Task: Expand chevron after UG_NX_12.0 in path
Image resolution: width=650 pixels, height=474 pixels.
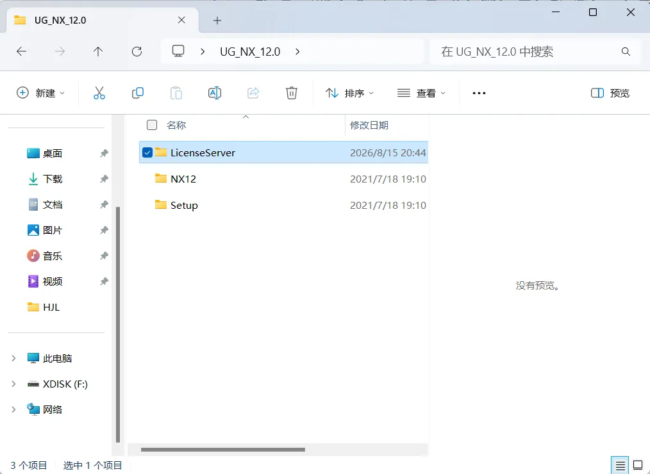Action: click(x=297, y=52)
